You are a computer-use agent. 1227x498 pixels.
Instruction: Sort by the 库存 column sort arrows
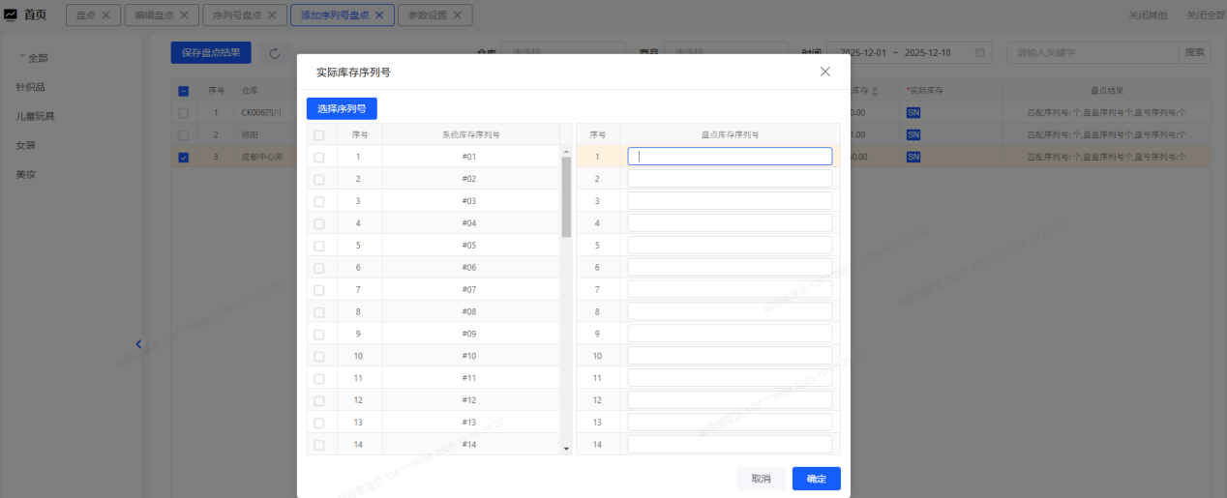click(875, 91)
